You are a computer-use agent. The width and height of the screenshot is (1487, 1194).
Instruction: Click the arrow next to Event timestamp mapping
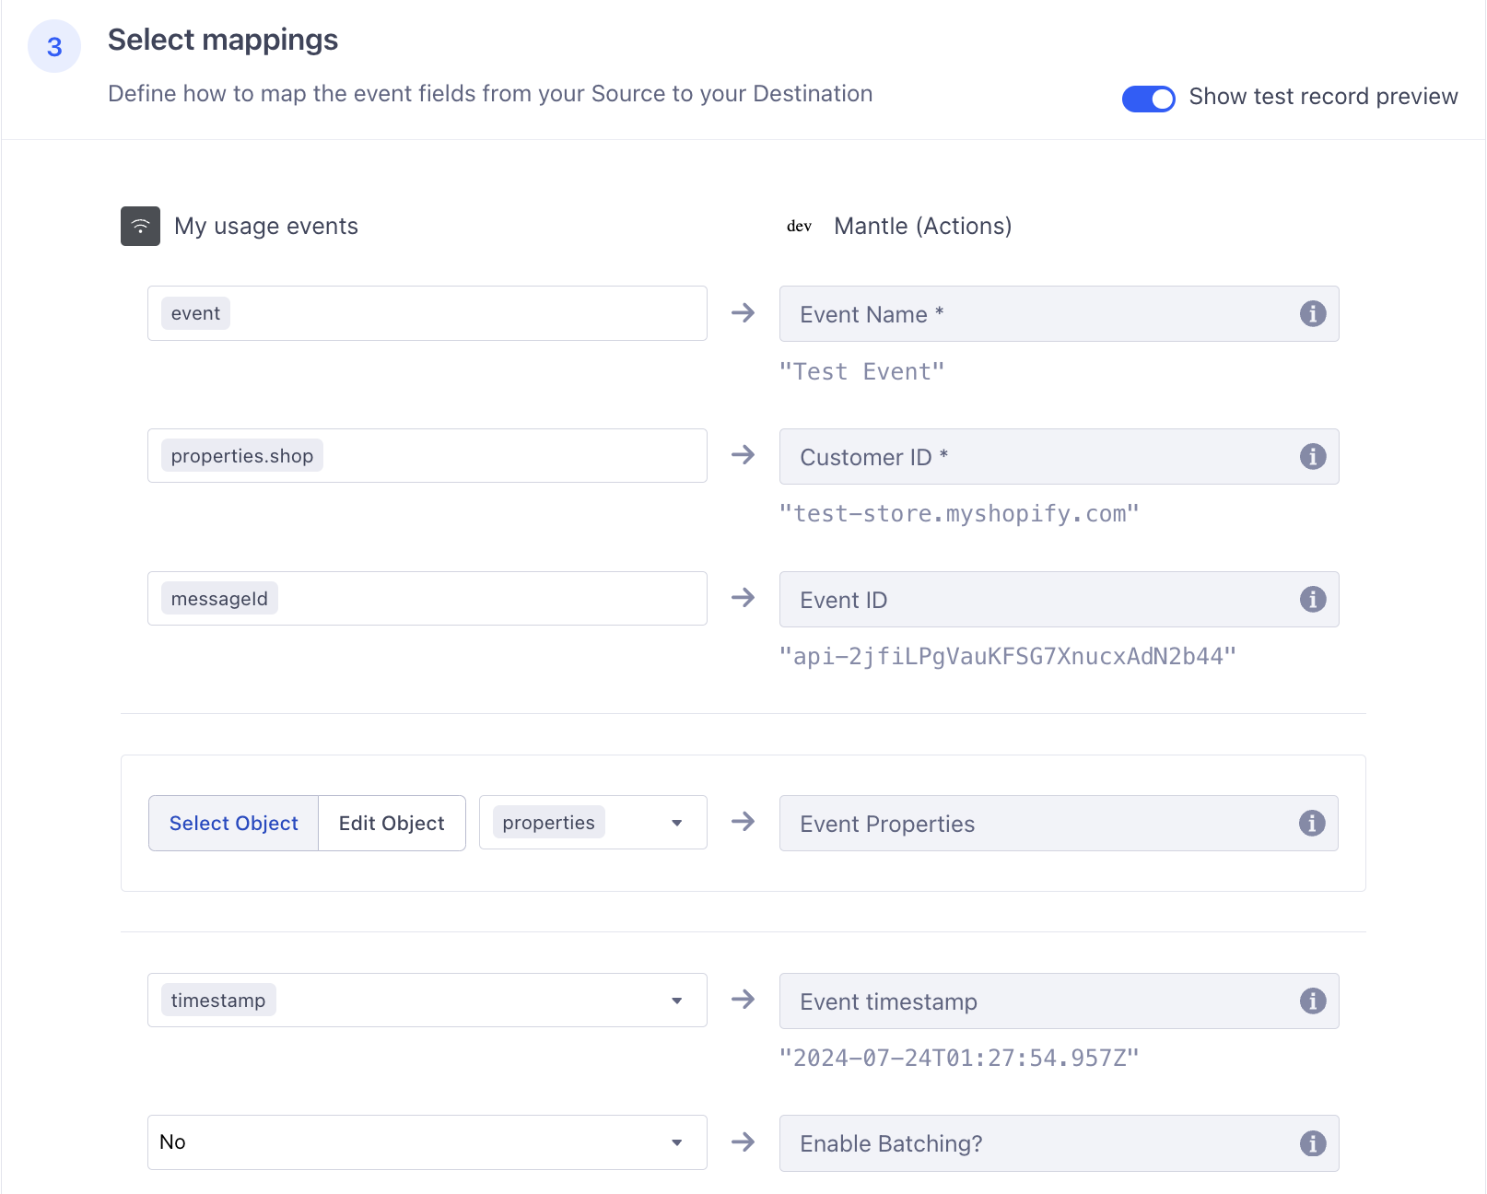[743, 1001]
